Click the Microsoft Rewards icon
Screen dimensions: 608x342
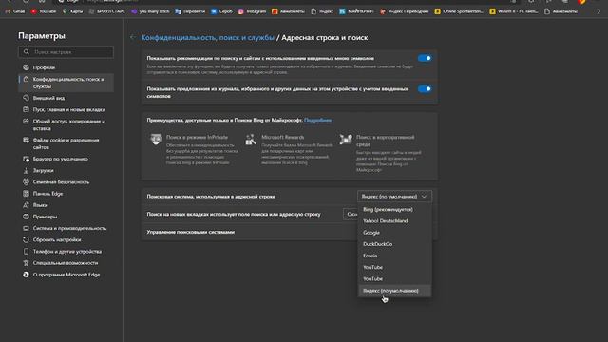click(x=251, y=139)
